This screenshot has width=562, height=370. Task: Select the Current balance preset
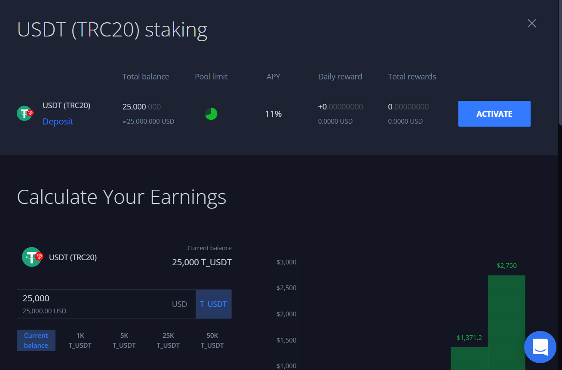[x=36, y=340]
